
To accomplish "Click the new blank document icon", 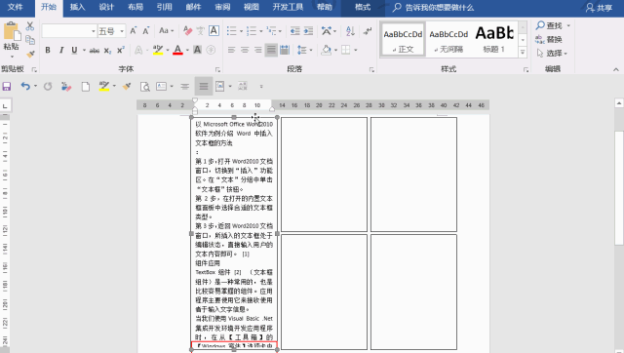I will coord(86,87).
